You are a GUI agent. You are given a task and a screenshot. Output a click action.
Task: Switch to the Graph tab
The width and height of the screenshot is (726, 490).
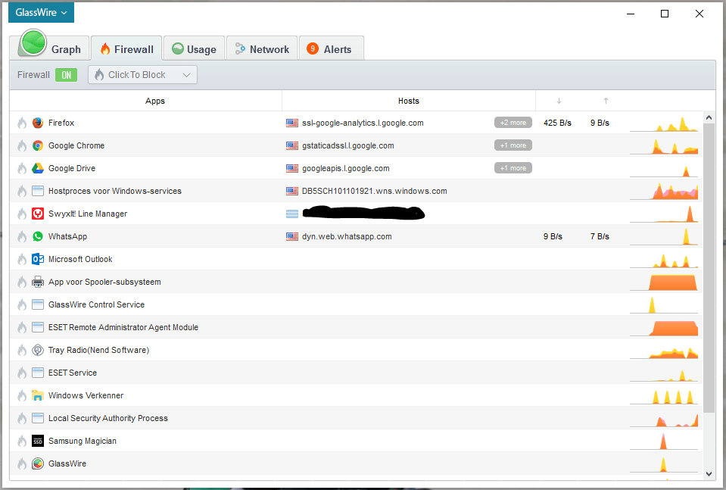(49, 48)
